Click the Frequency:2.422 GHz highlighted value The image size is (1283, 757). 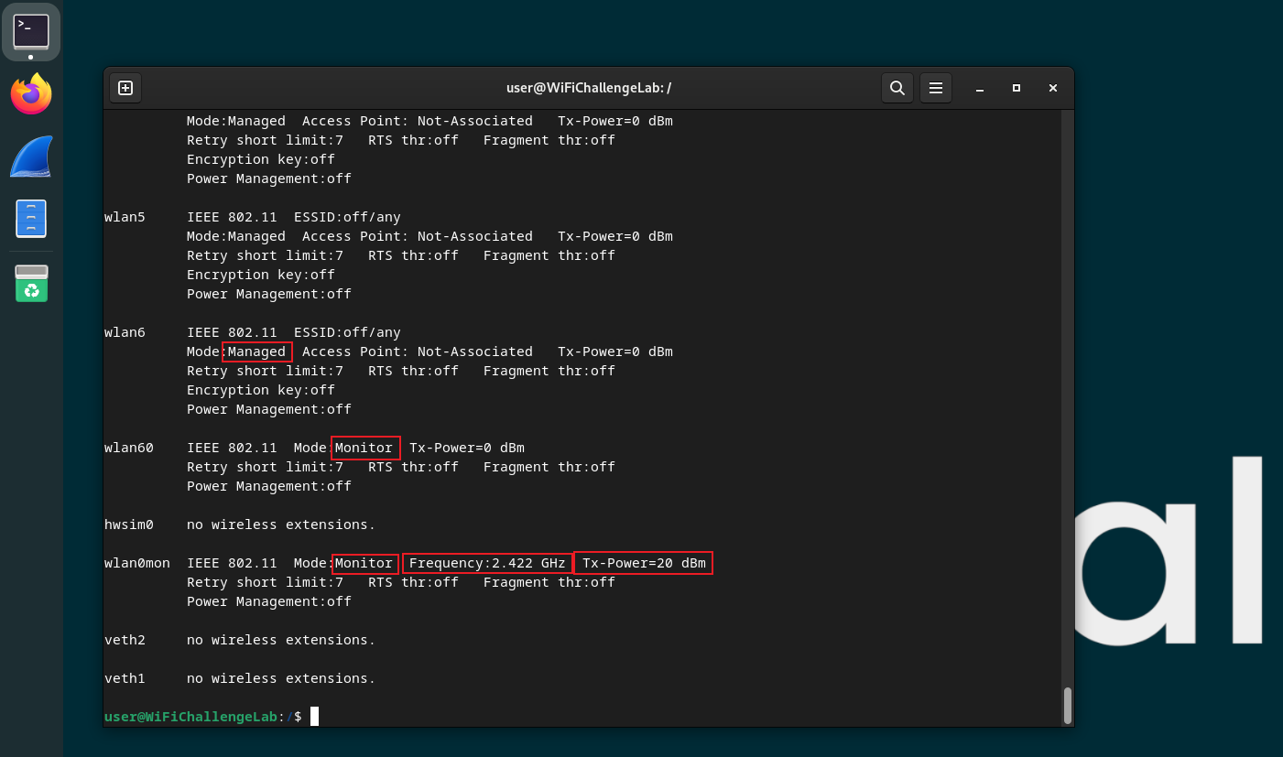(487, 563)
